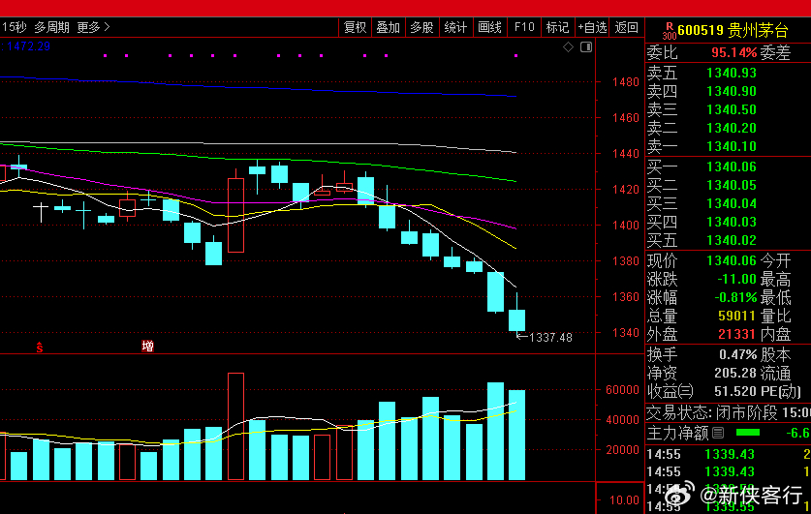Click the 委比 95.14% value
The height and width of the screenshot is (514, 811).
click(733, 52)
